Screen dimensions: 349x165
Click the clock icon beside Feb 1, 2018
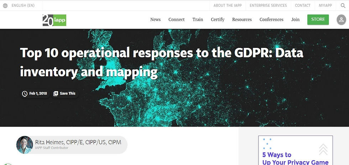click(25, 94)
